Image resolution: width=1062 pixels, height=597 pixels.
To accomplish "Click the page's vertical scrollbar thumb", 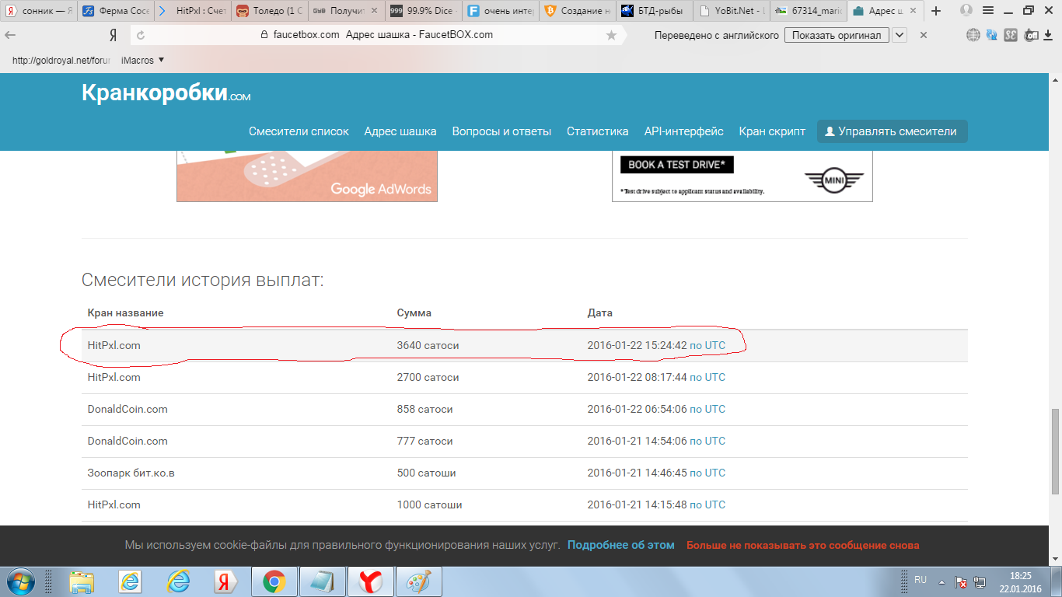I will (x=1055, y=451).
